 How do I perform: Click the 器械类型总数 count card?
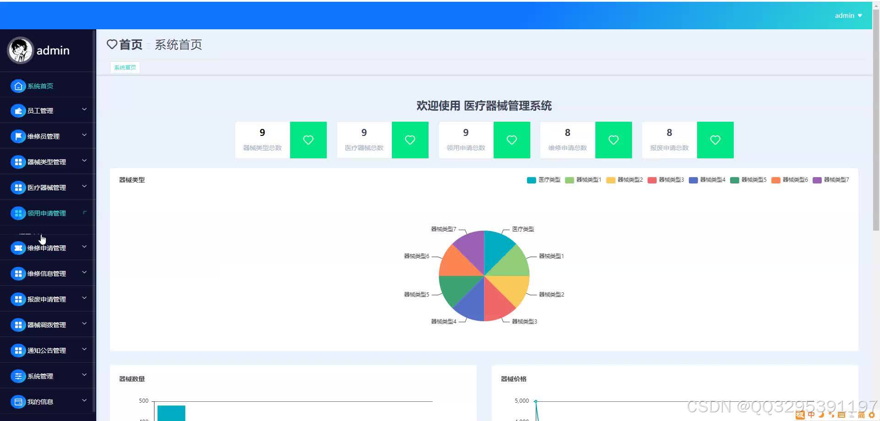tap(263, 140)
